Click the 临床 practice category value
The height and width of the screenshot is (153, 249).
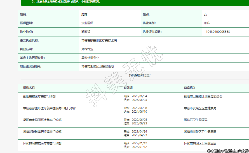click(x=207, y=23)
